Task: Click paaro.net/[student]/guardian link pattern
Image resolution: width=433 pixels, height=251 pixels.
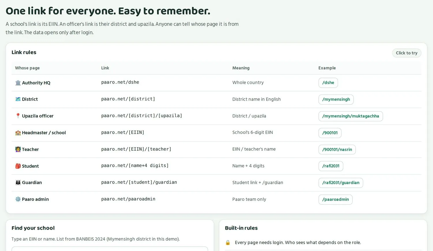Action: pyautogui.click(x=139, y=182)
